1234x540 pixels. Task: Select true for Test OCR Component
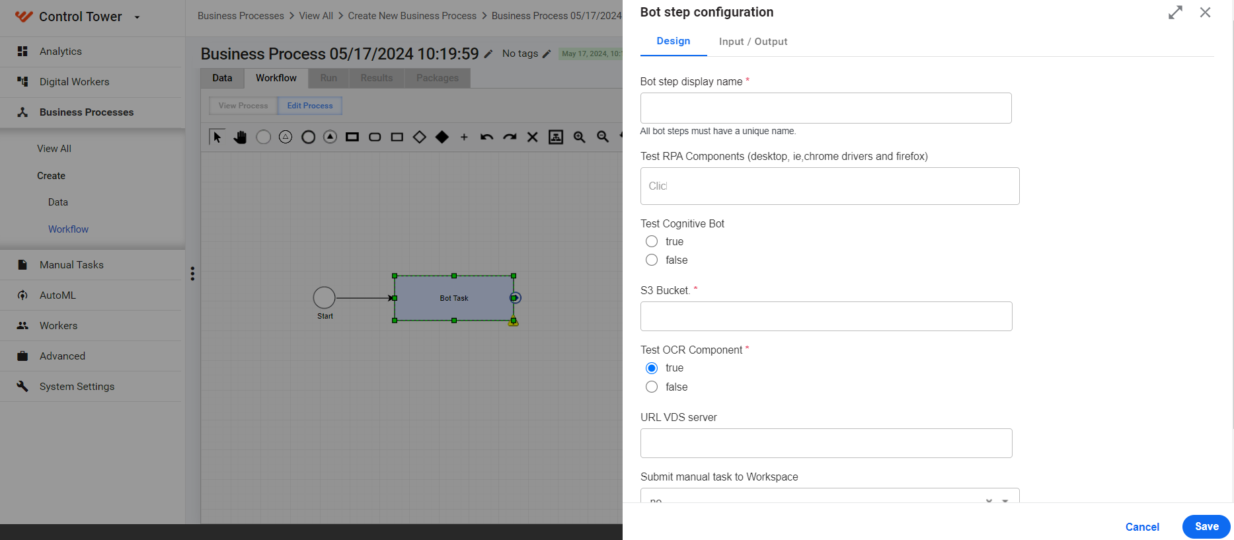(652, 368)
